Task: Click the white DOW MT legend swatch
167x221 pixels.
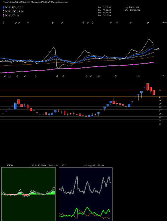Action: tap(3, 12)
